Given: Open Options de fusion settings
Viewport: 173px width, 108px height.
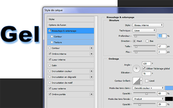Looking at the screenshot, I should click(71, 25).
